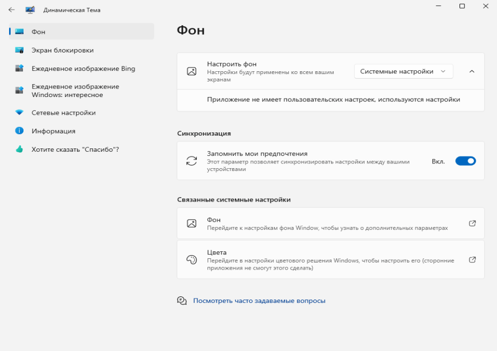Toggle Запомнить мои предпочтения switch
Viewport: 497px width, 351px height.
pos(465,161)
